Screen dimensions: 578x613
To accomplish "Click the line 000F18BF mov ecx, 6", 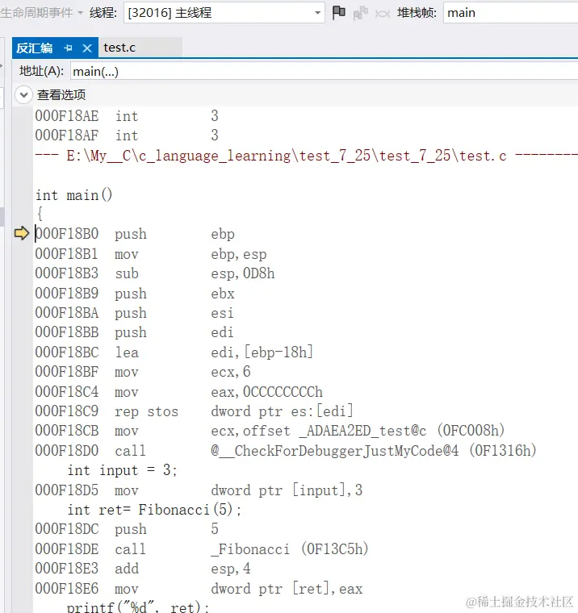I will (143, 371).
